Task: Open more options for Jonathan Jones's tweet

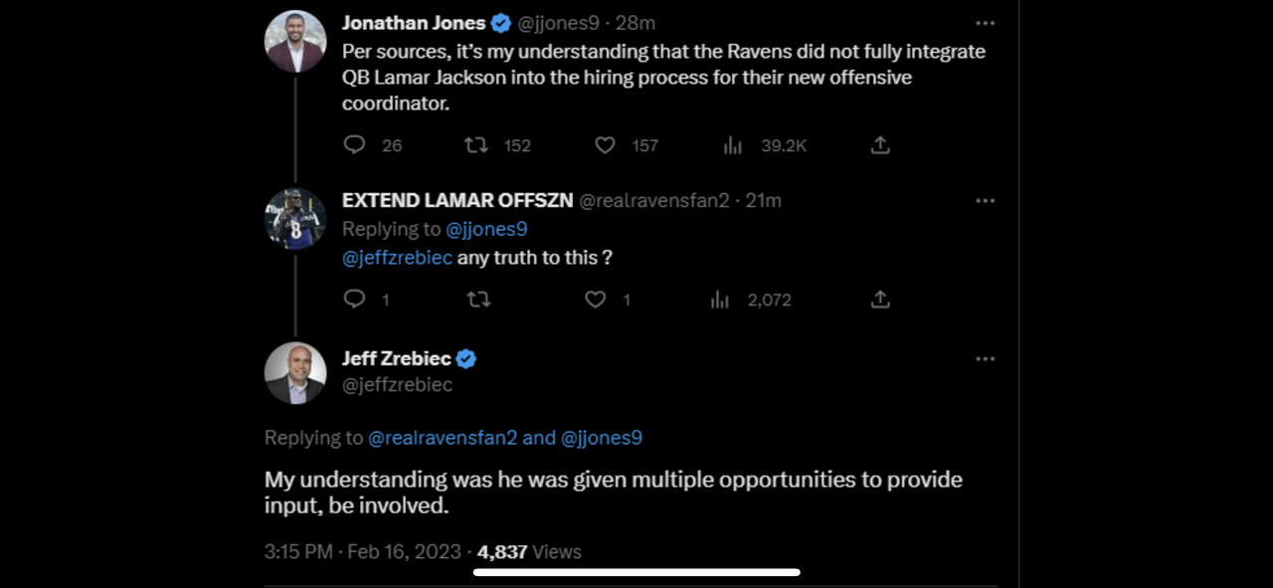Action: [985, 23]
